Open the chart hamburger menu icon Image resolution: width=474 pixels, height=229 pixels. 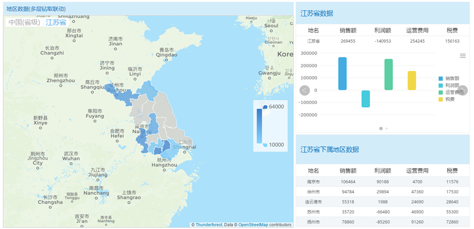click(462, 56)
